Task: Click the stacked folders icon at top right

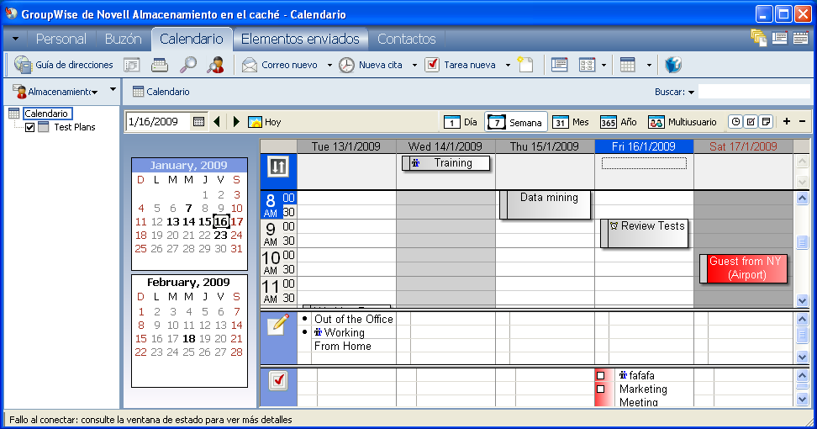Action: [x=759, y=38]
